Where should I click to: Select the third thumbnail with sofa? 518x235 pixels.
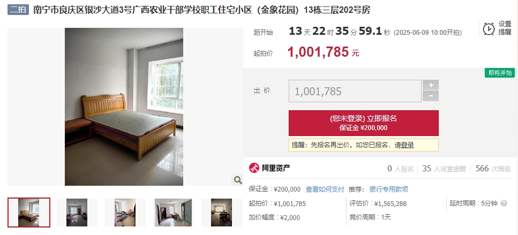(x=125, y=213)
